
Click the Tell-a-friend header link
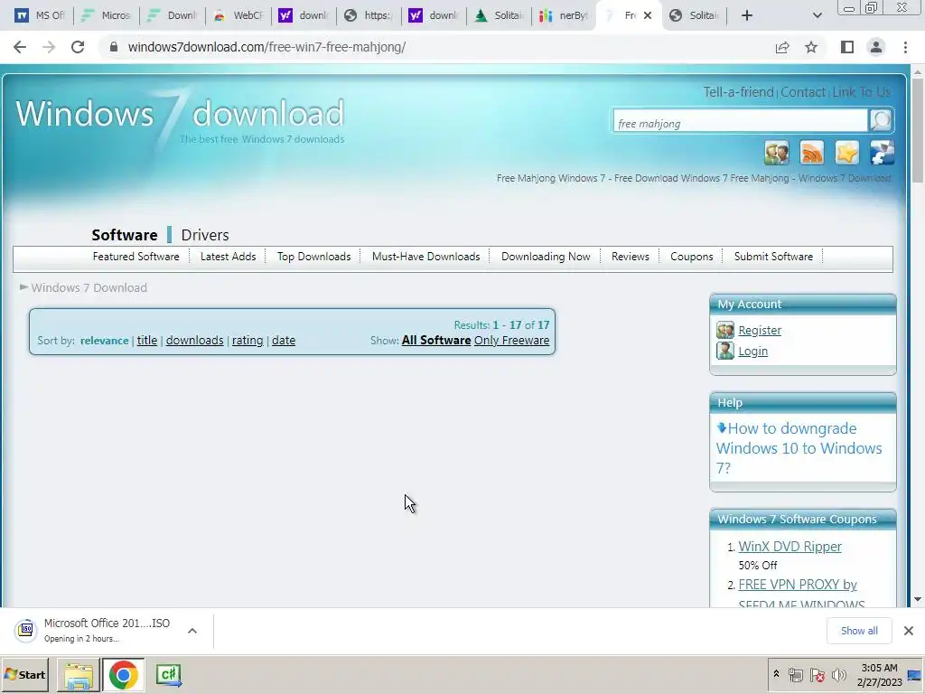[738, 92]
